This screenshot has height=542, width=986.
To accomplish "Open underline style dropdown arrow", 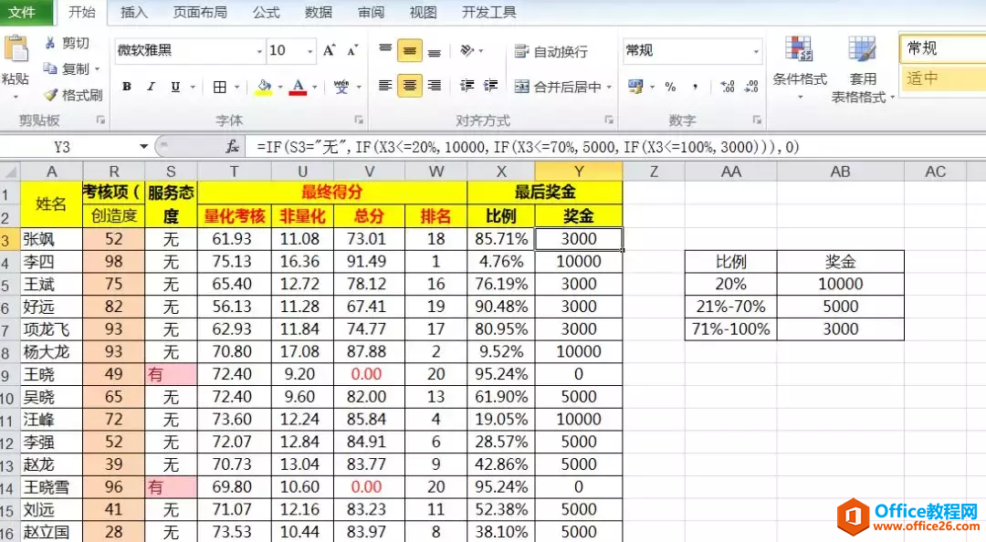I will click(x=193, y=87).
